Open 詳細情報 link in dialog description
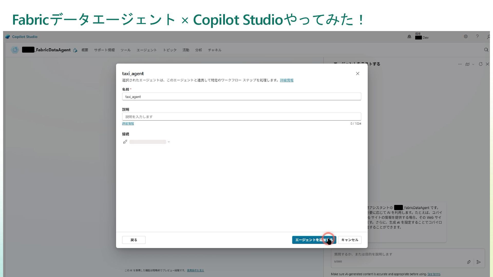 pos(287,80)
